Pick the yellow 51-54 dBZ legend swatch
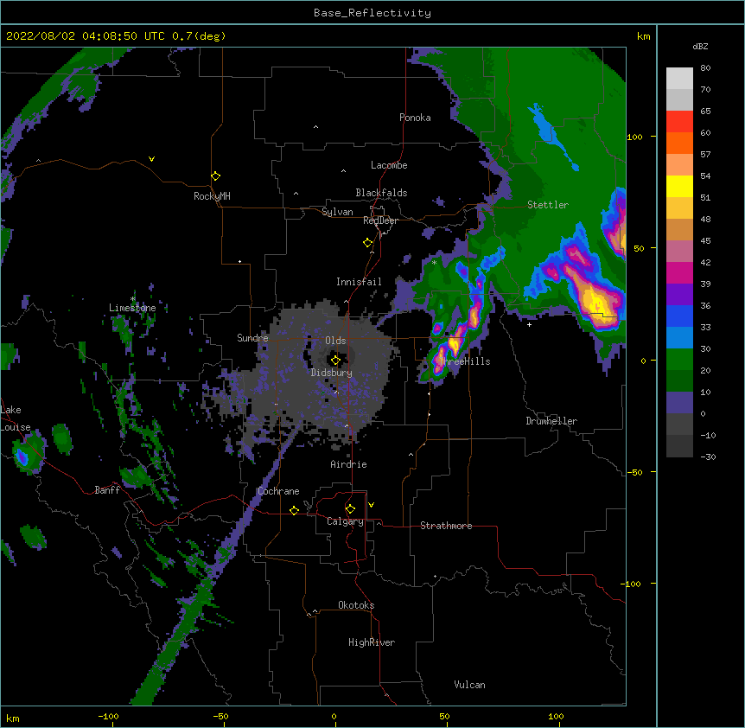 [x=679, y=186]
